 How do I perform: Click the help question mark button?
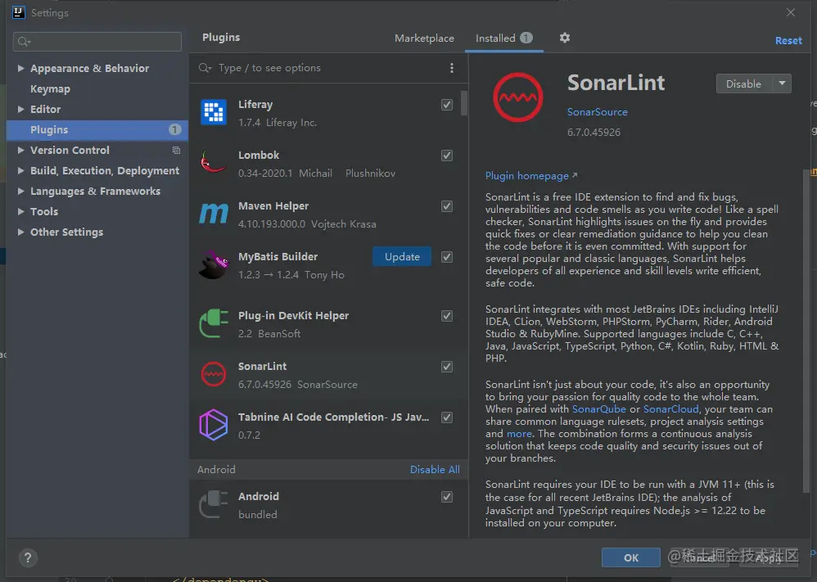coord(27,557)
